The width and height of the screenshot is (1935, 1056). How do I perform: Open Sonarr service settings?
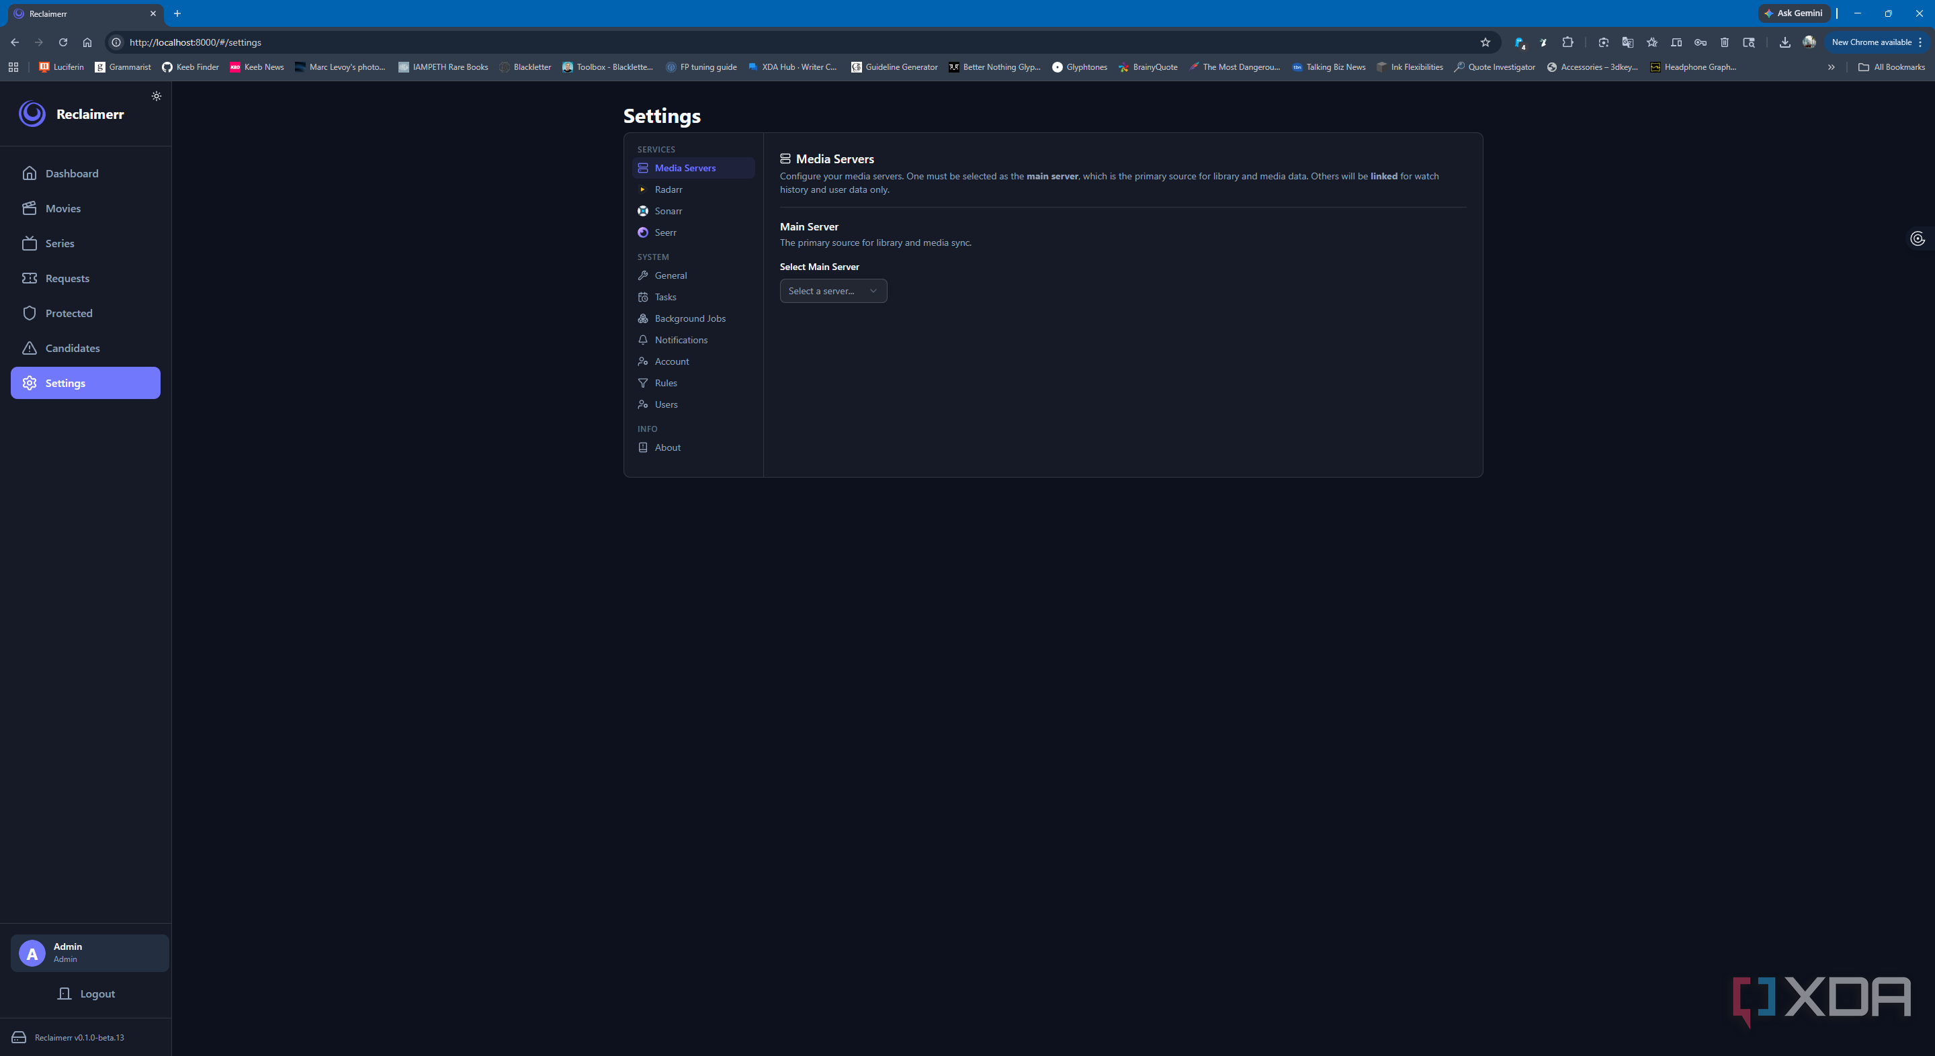click(693, 211)
